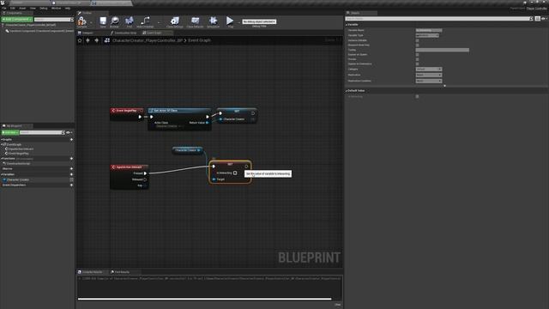Open the Variable Type dropdown
Screen dimensions: 549x309
pos(427,35)
